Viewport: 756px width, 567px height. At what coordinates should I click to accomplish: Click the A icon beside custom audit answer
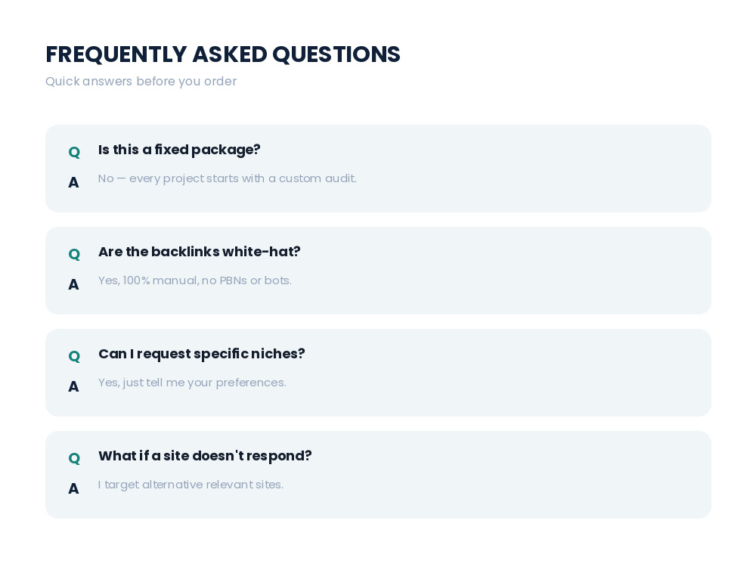point(73,182)
